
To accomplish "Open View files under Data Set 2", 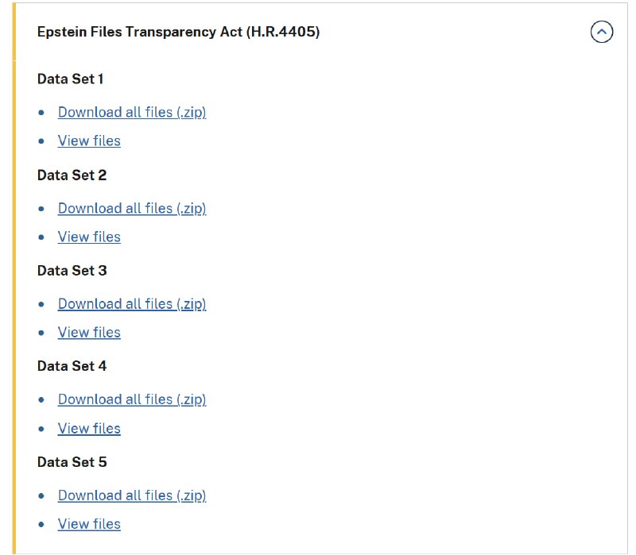I will coord(89,237).
